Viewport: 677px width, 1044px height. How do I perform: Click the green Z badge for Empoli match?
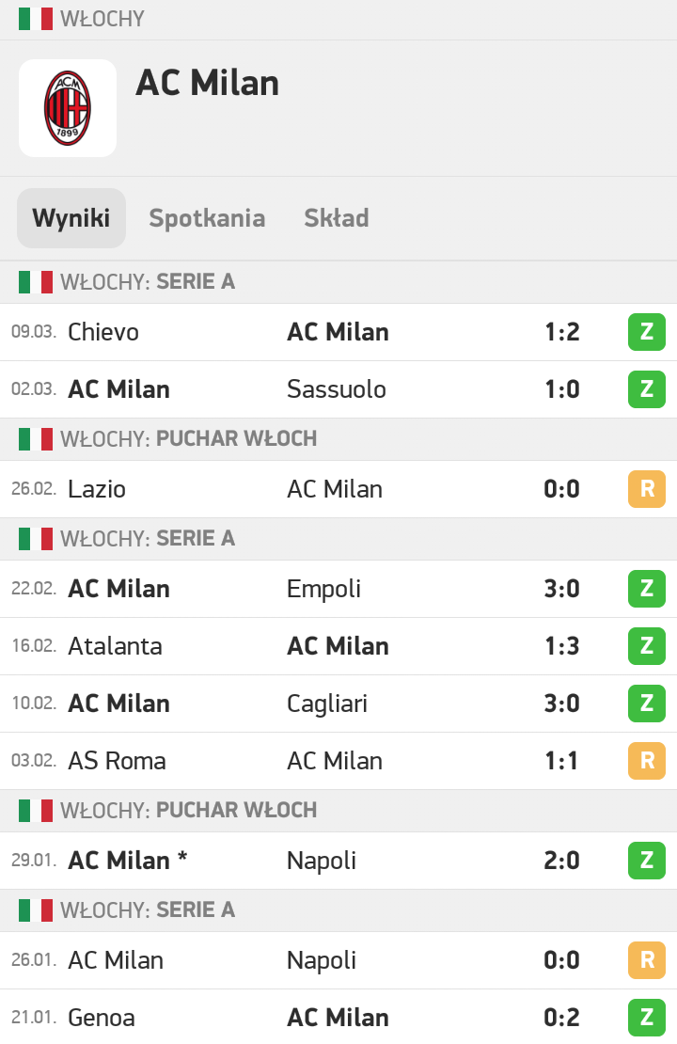pos(646,589)
